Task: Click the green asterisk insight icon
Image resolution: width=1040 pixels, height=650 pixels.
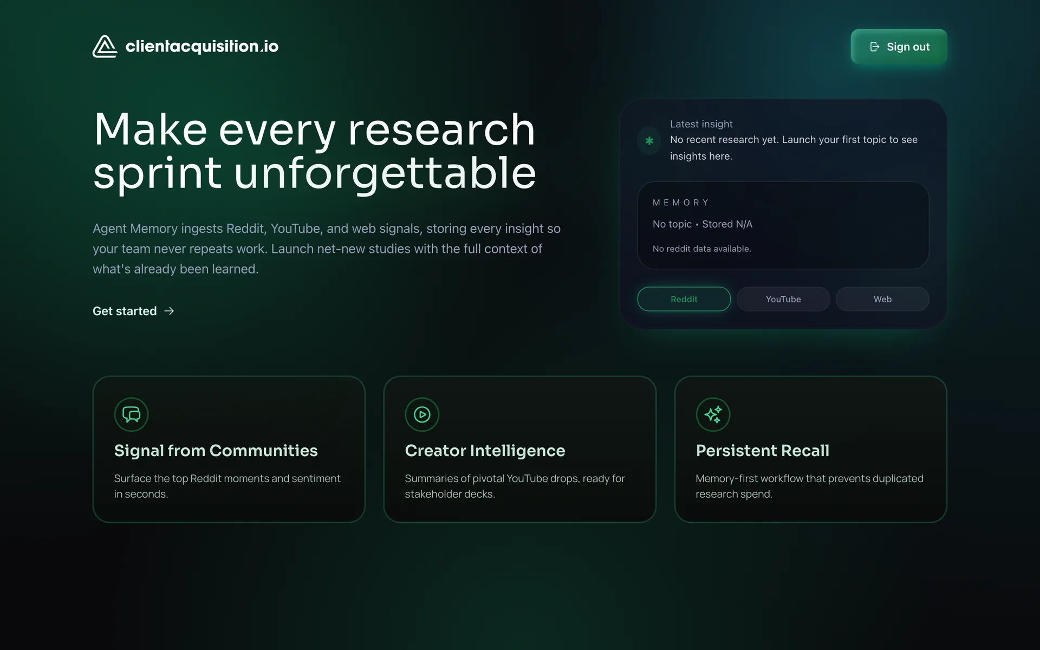Action: [649, 141]
